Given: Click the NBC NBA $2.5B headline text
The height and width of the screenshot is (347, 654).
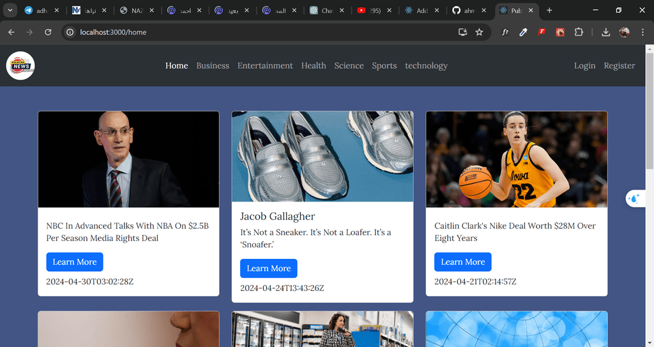Looking at the screenshot, I should [x=127, y=232].
